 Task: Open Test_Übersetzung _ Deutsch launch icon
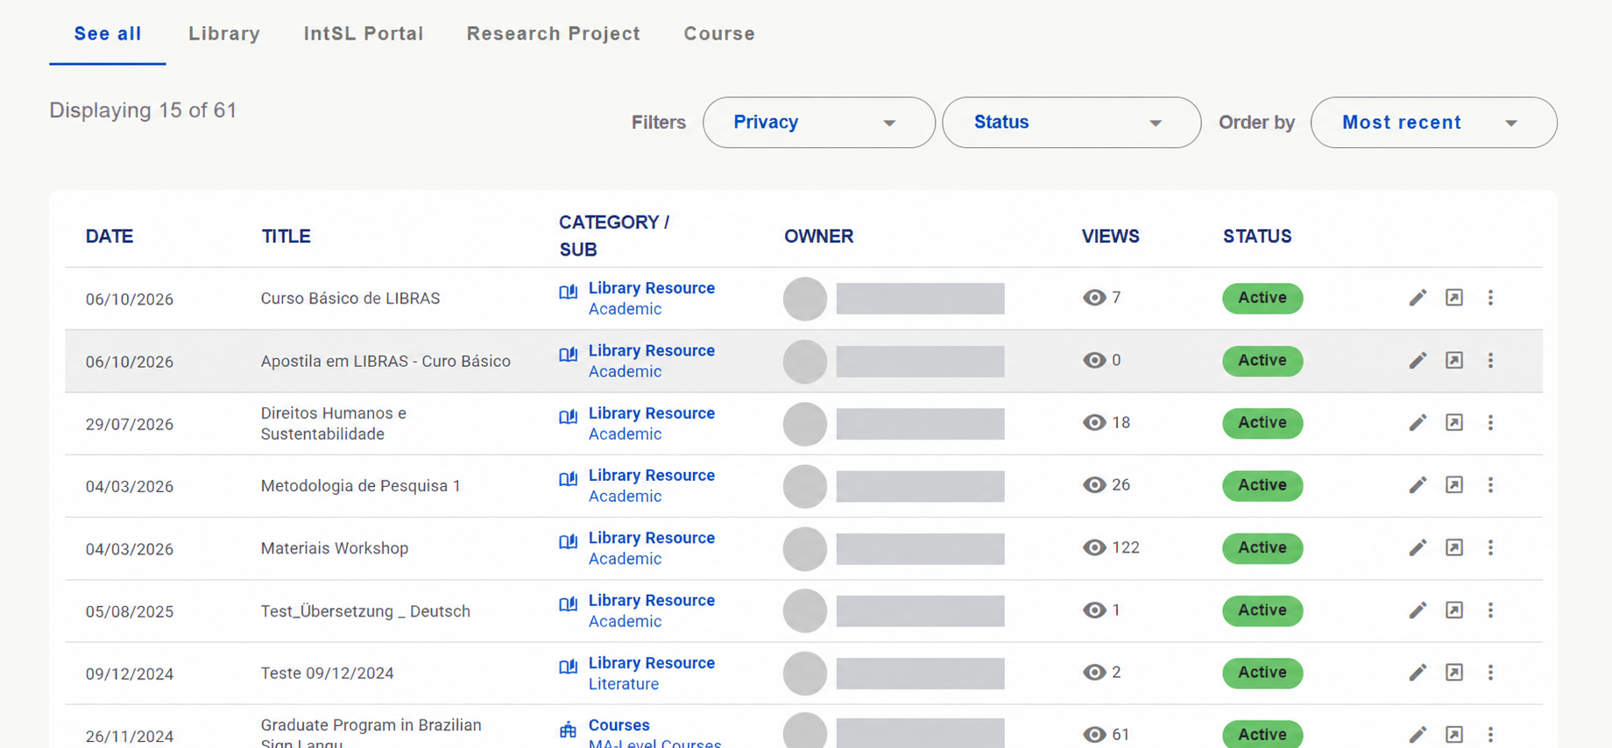coord(1454,610)
